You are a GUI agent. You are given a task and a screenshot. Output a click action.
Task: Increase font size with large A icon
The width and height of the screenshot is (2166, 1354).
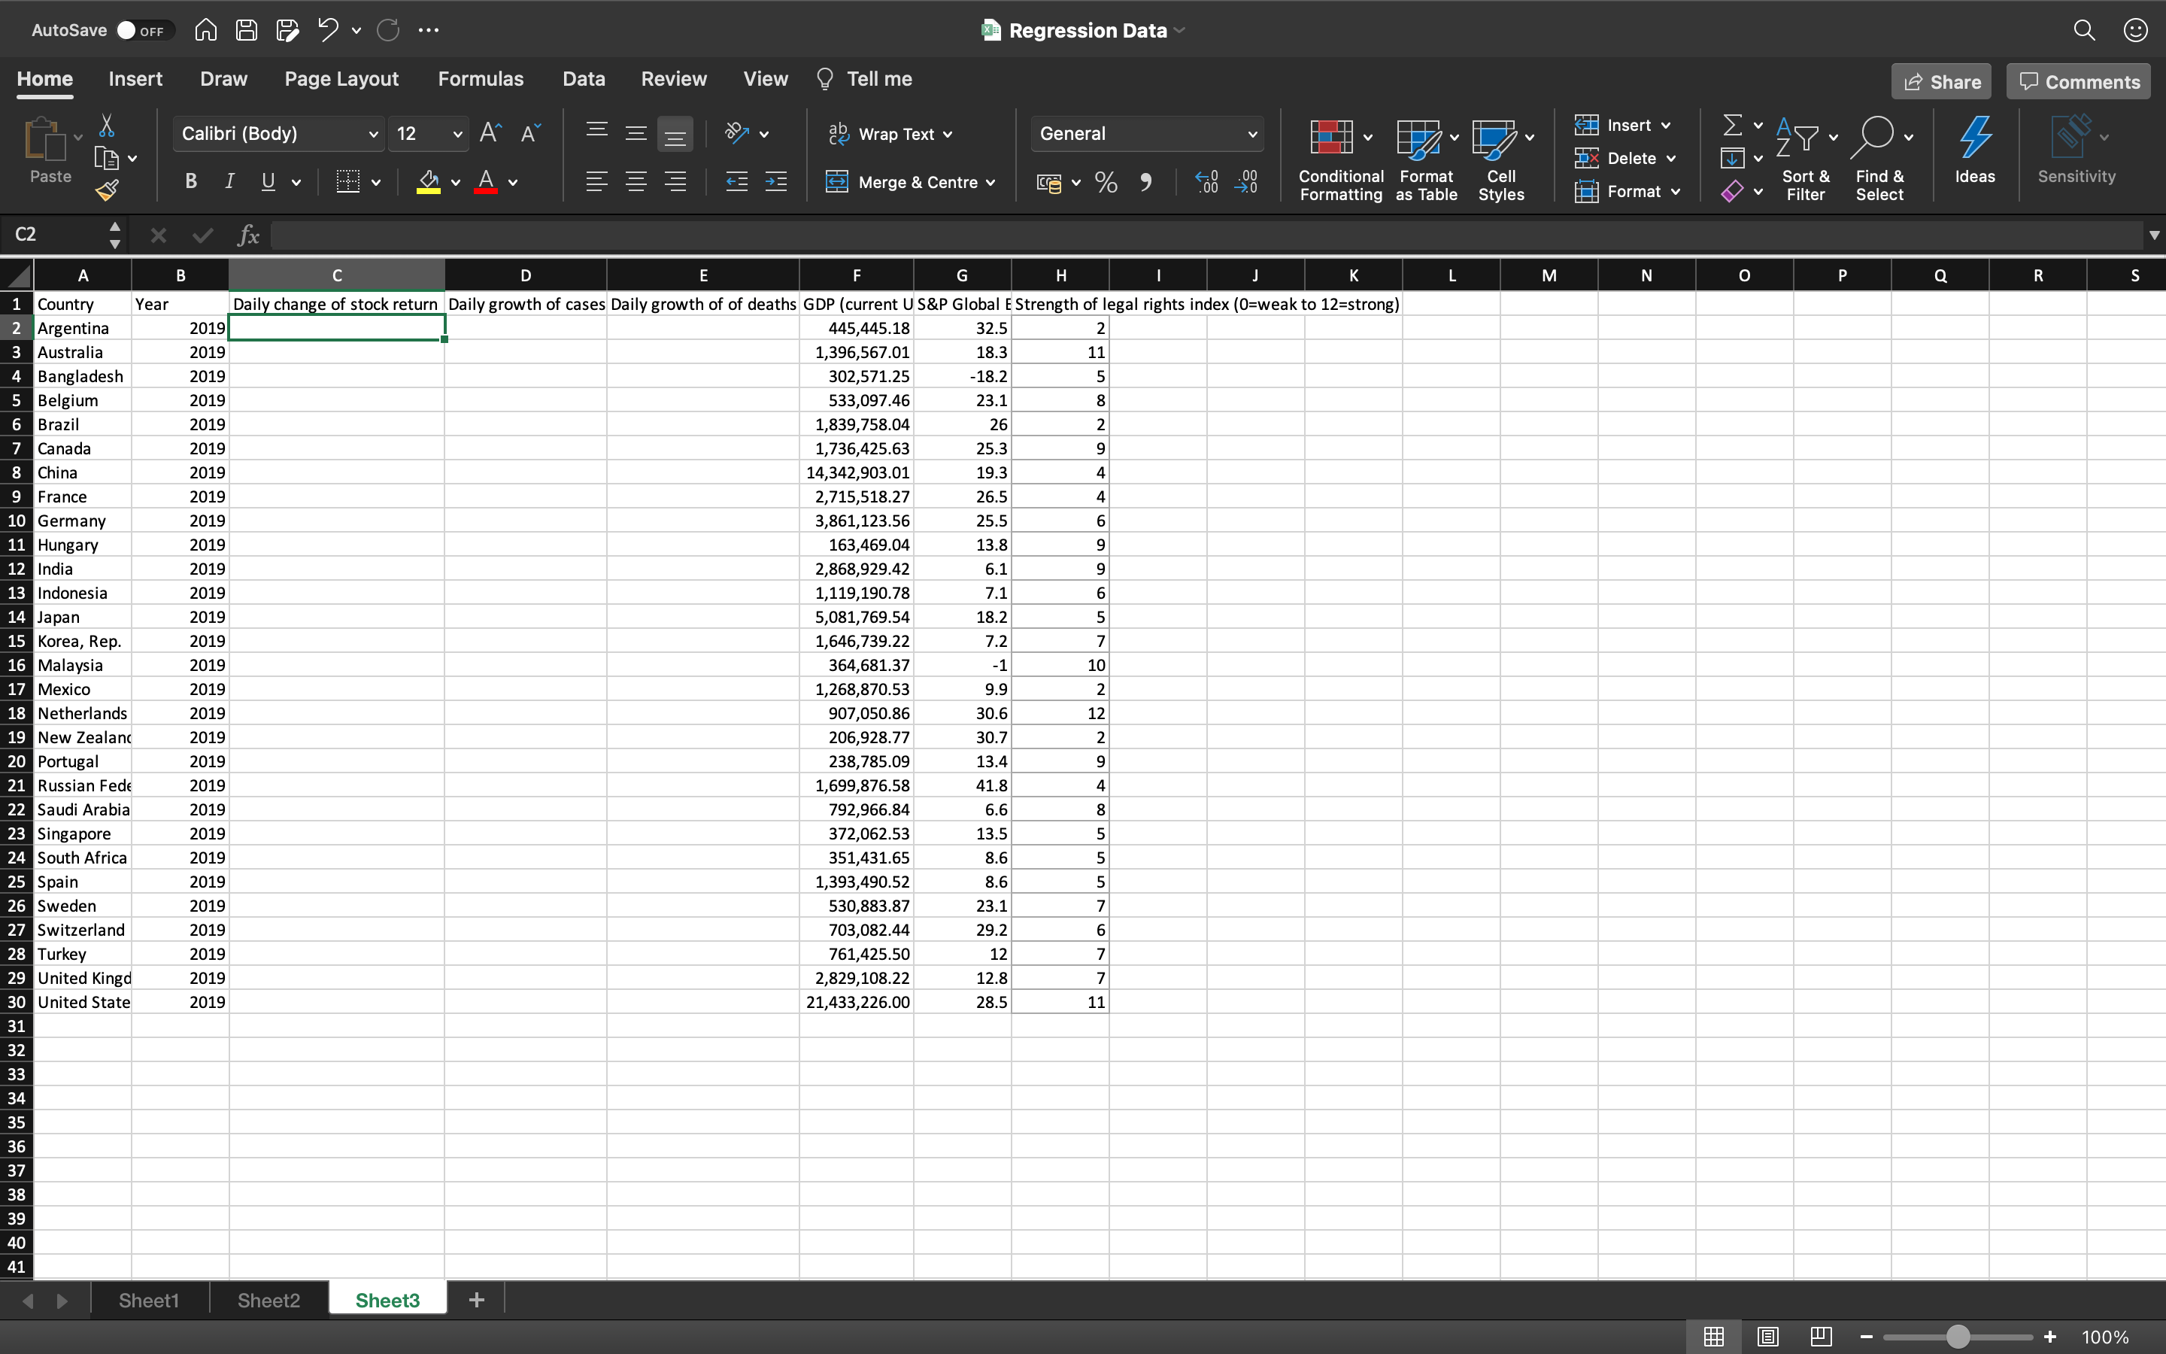pos(490,133)
